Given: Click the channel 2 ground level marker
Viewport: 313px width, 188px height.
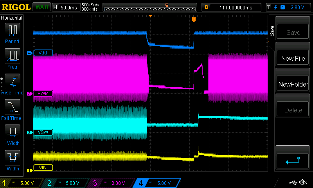Looking at the screenshot, I should pyautogui.click(x=30, y=132).
